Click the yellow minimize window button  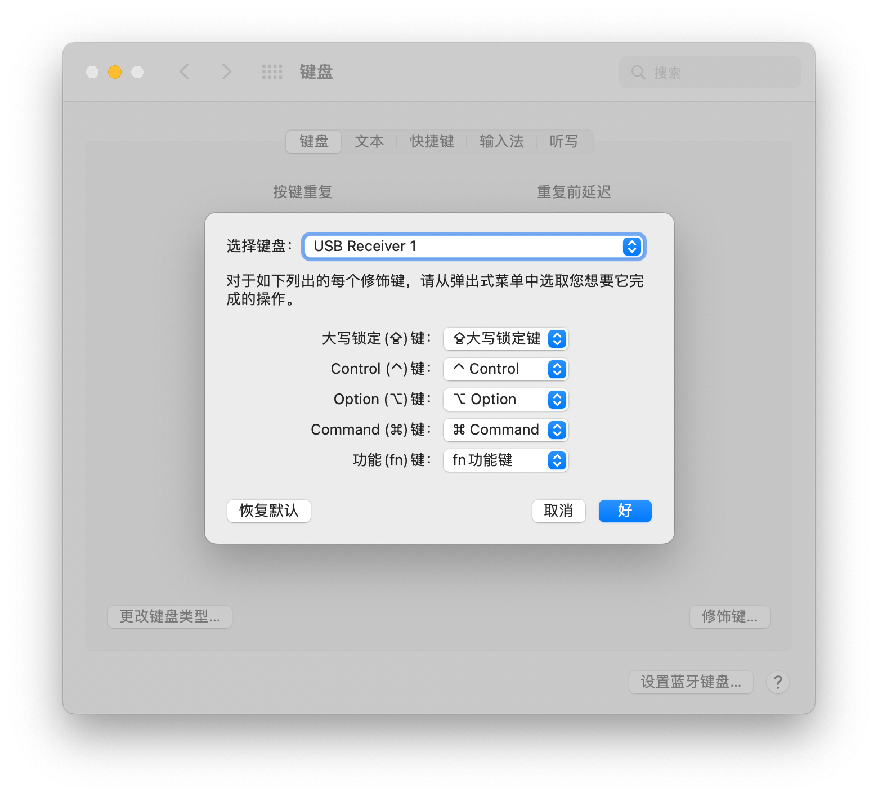[115, 72]
